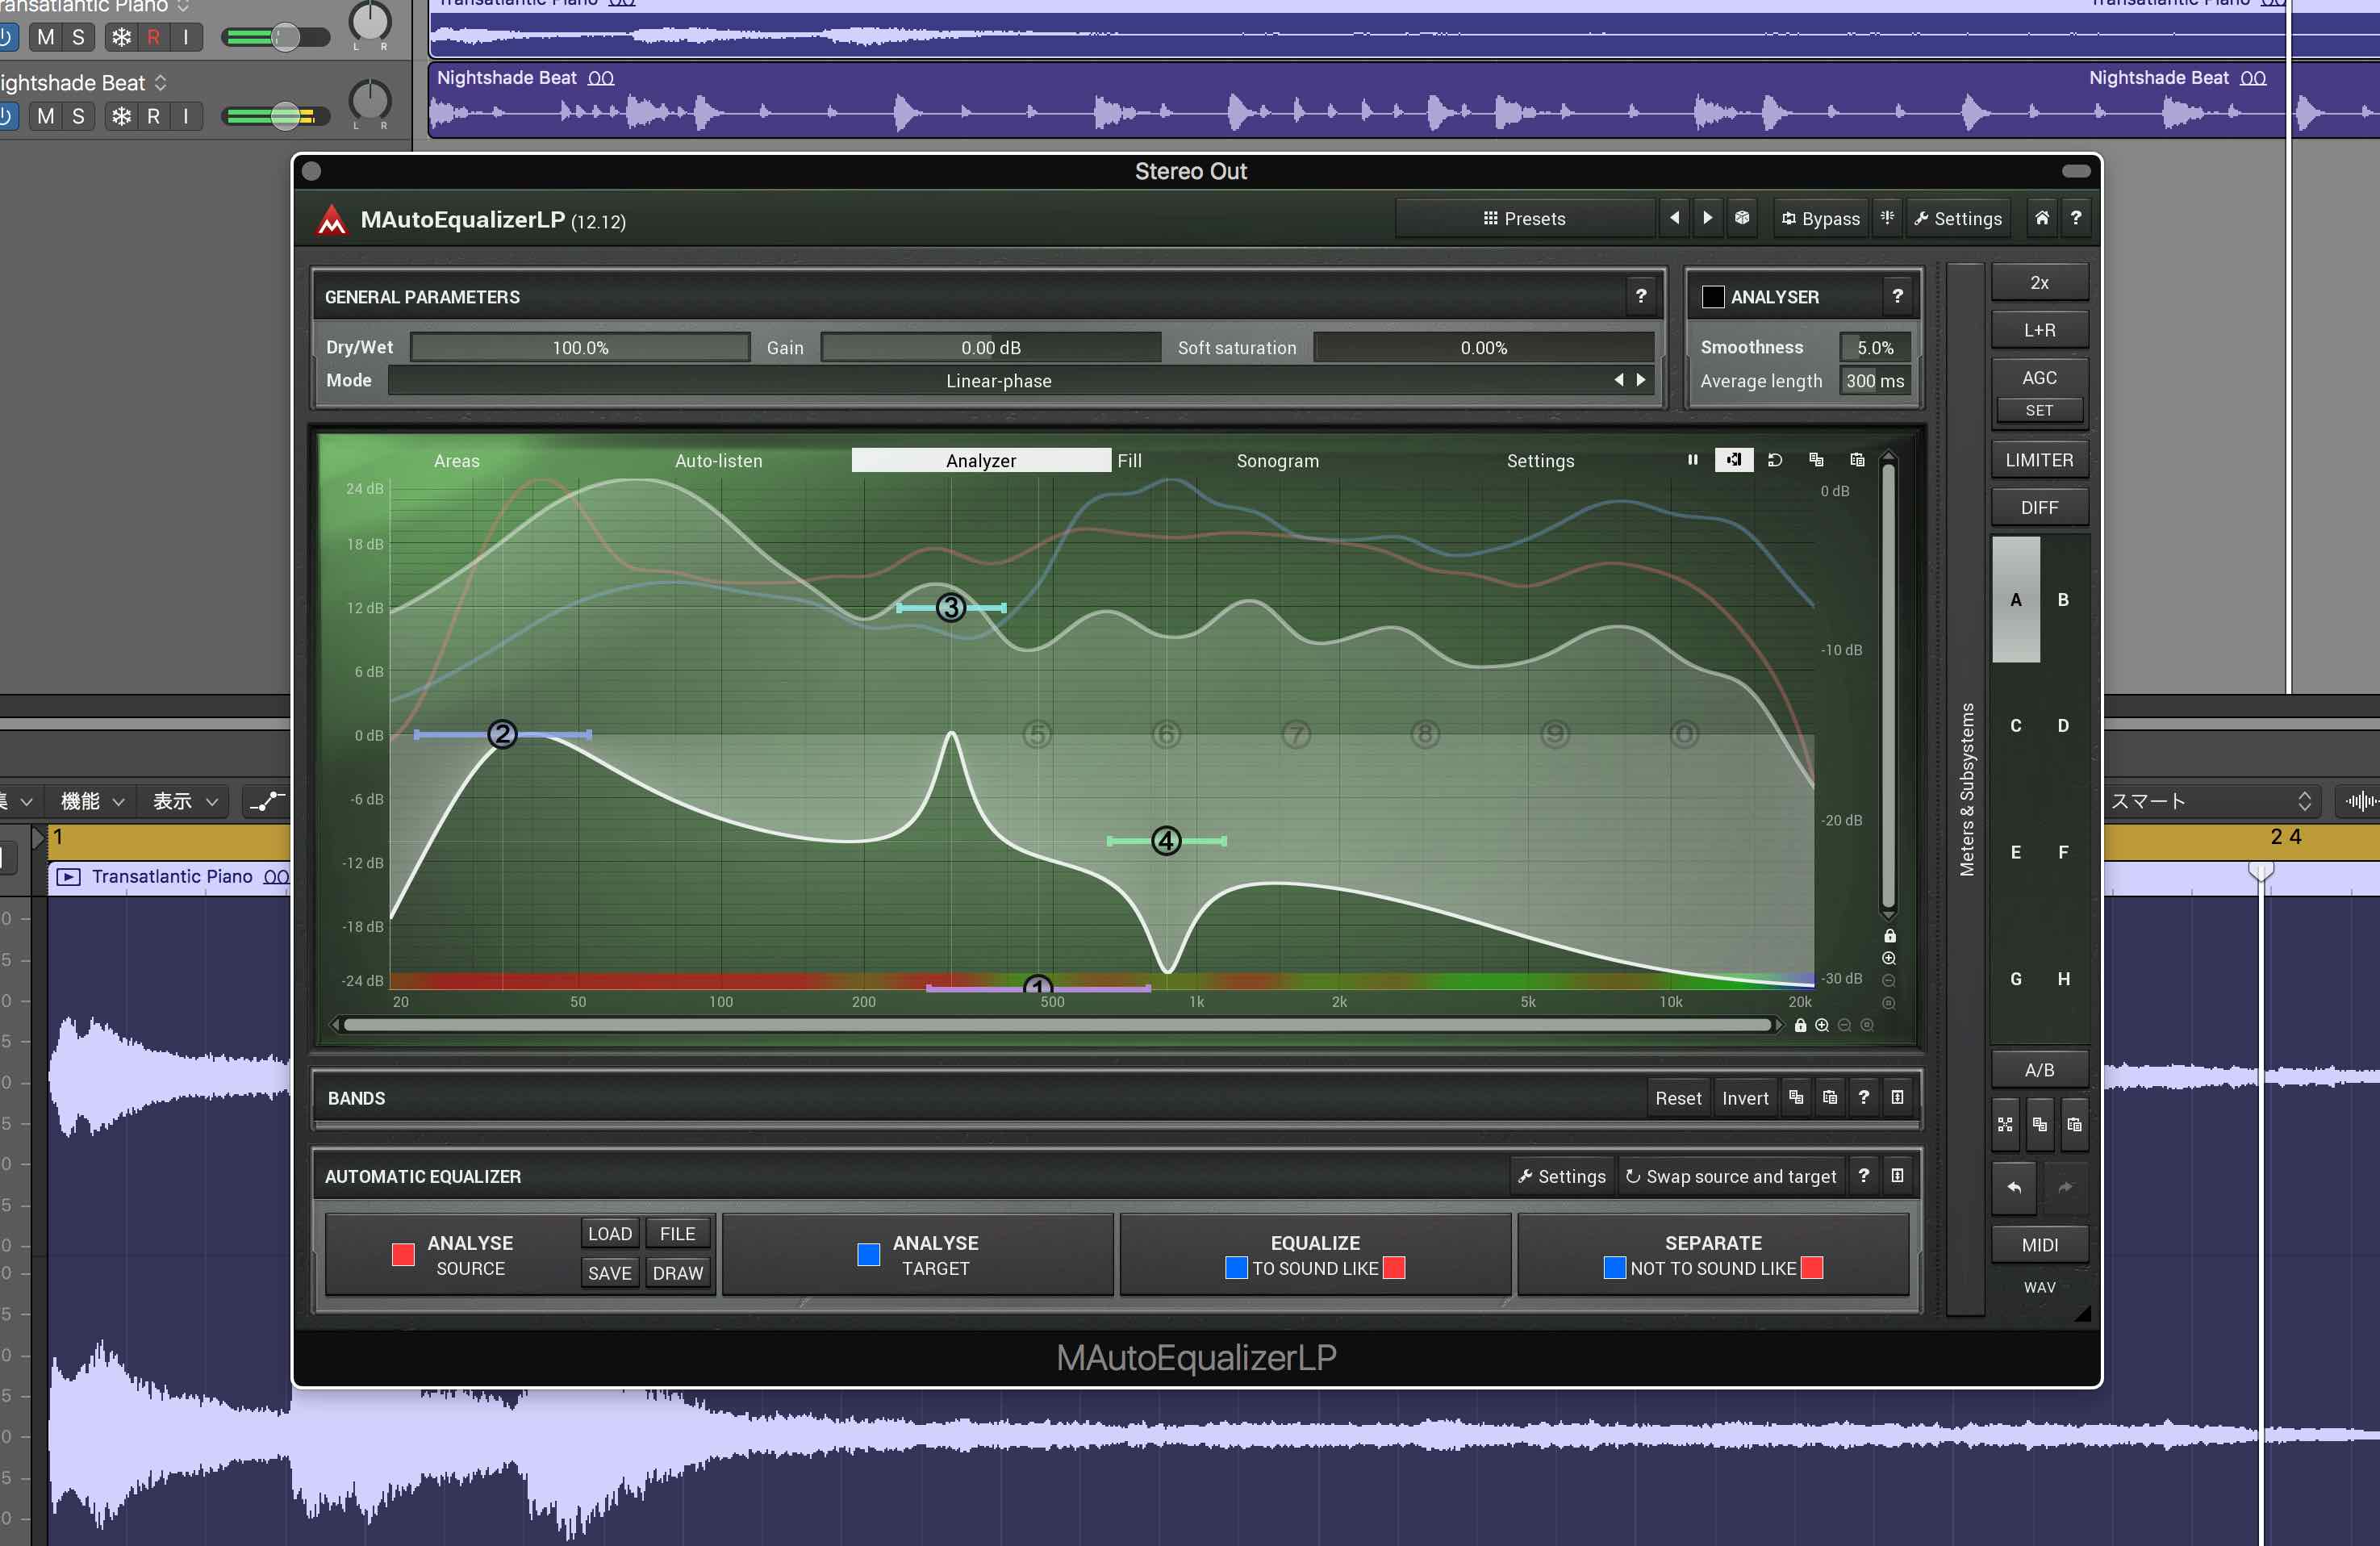Switch to the Auto-listen tab
The height and width of the screenshot is (1546, 2380).
pyautogui.click(x=718, y=461)
